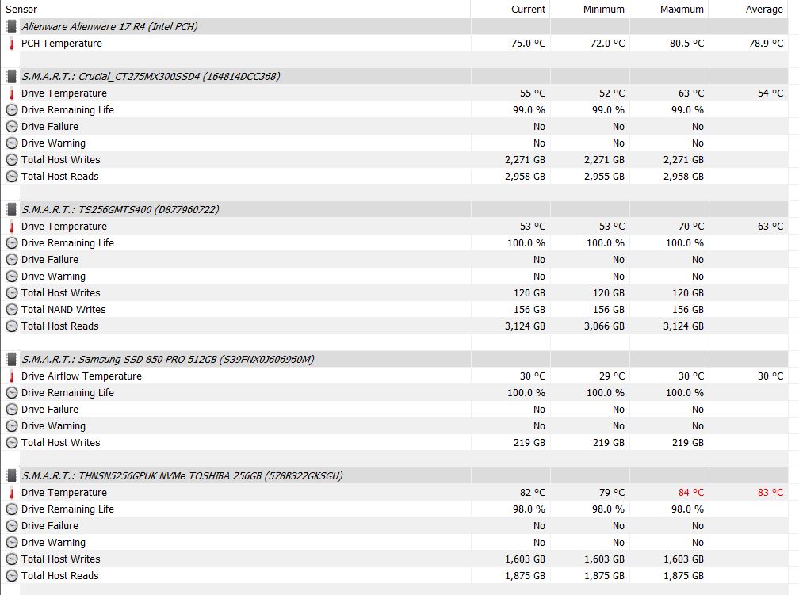The width and height of the screenshot is (799, 595).
Task: Click the Average column header
Action: point(764,10)
